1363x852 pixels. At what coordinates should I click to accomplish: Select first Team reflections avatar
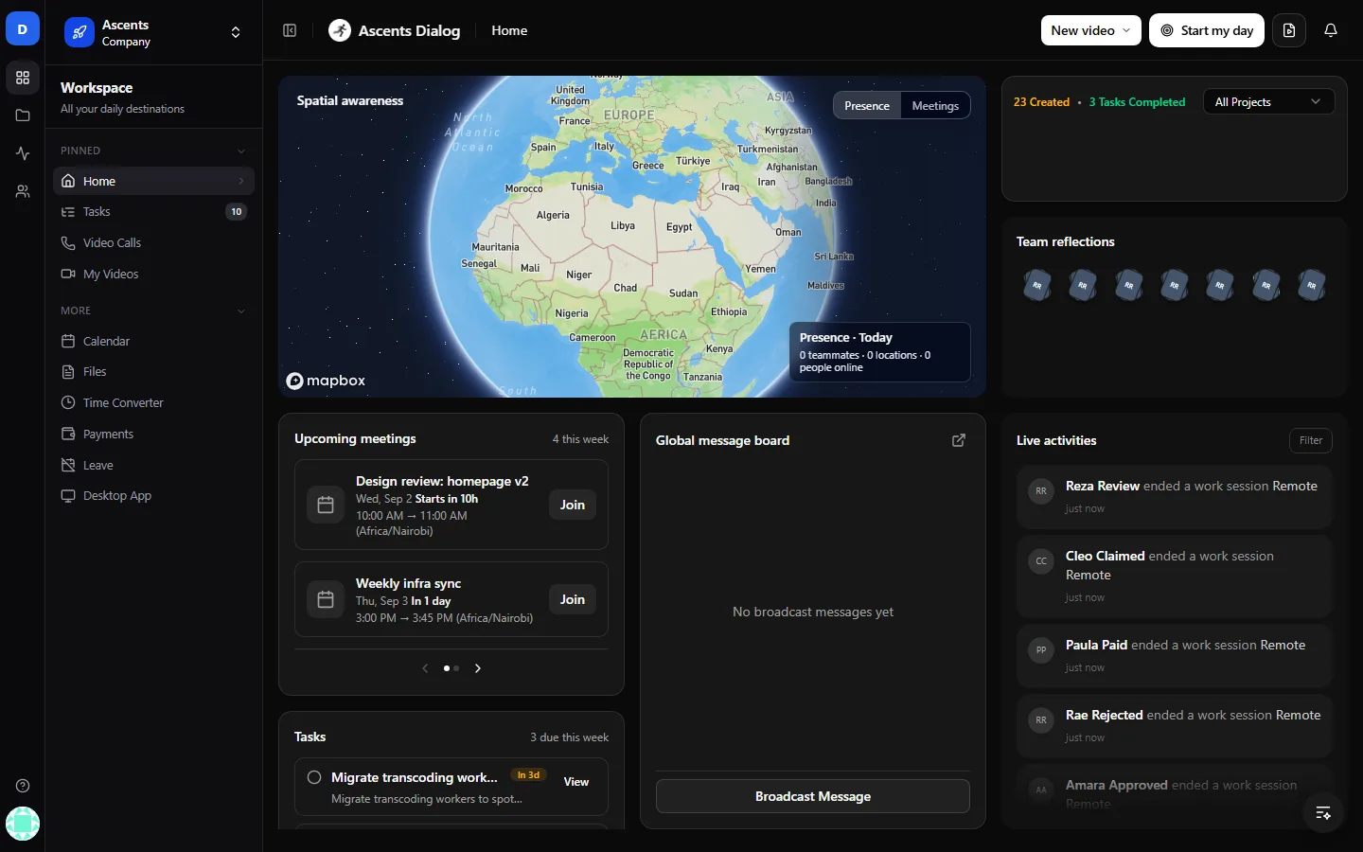tap(1037, 285)
